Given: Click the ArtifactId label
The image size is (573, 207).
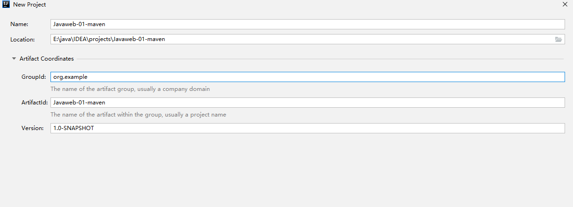Looking at the screenshot, I should 35,103.
